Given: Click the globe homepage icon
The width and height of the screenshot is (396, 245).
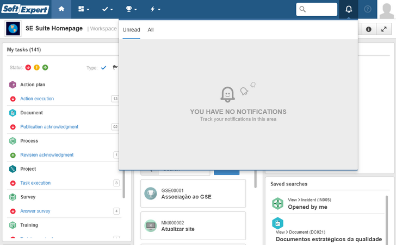Looking at the screenshot, I should click(13, 28).
